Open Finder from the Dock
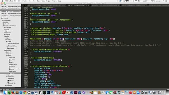Screen dimensions: 169x95 tap(5, 93)
